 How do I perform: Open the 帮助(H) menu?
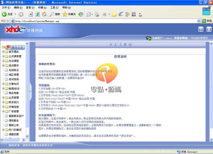[x=67, y=7]
